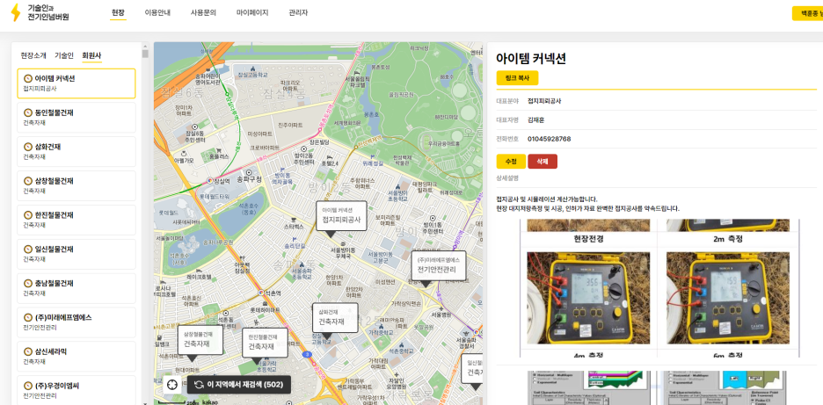Screen dimensions: 823x405
Task: Click the partially visible 일신철 map marker
Action: click(x=472, y=368)
